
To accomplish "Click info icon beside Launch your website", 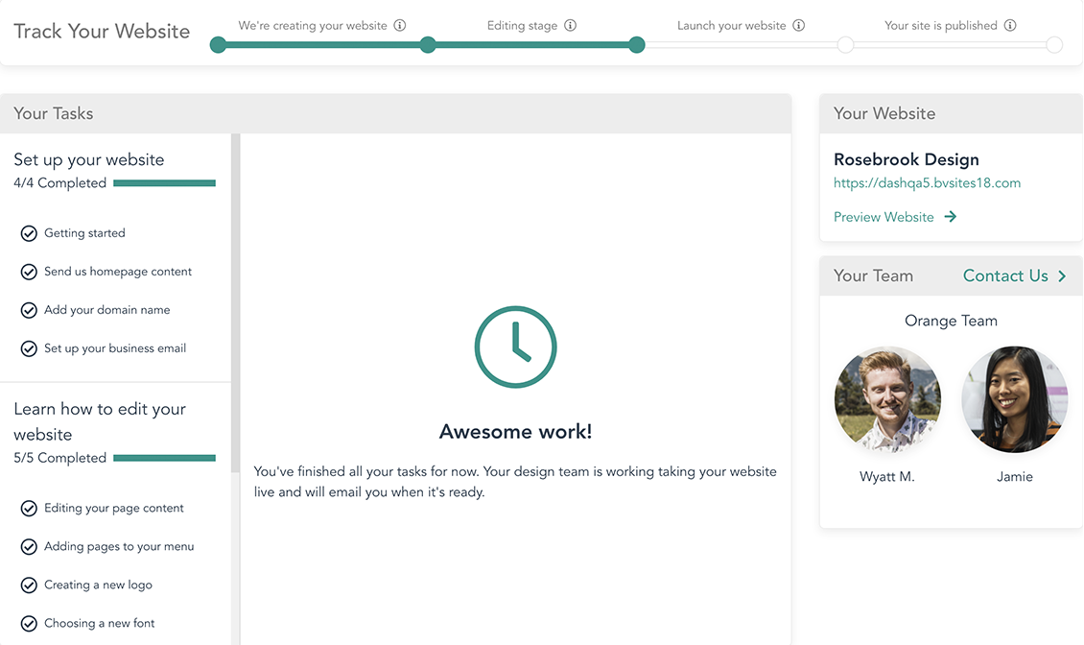I will coord(799,26).
